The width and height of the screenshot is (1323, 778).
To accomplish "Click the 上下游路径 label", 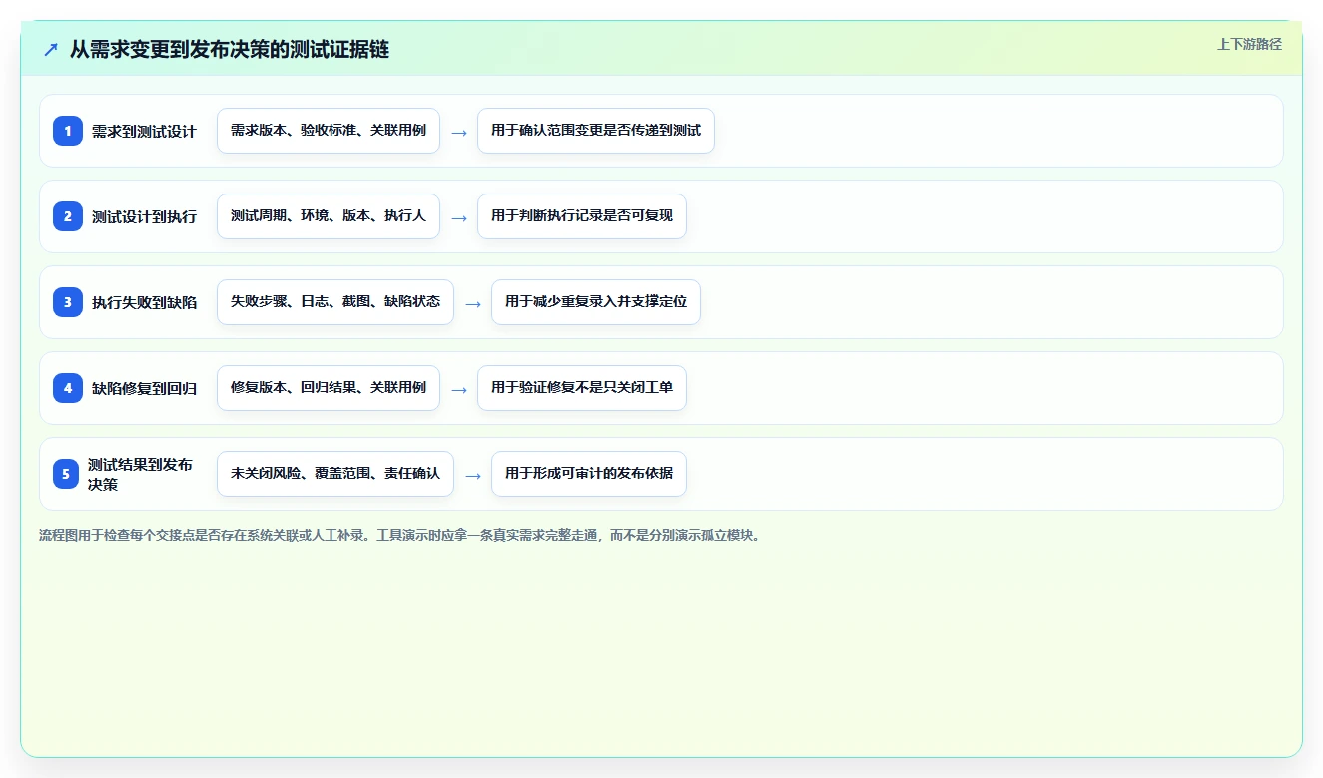I will point(1249,44).
